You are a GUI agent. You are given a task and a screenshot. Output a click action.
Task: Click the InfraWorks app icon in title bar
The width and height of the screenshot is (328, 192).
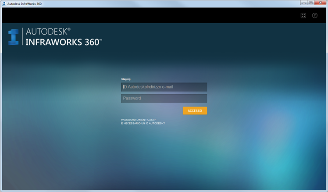[x=4, y=4]
